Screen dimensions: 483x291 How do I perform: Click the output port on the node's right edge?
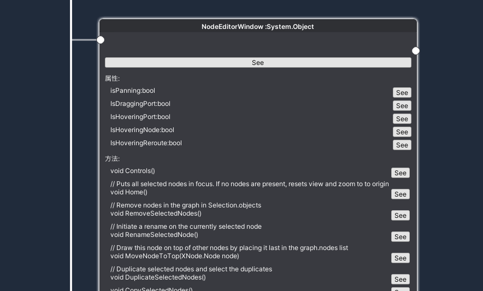pos(416,51)
